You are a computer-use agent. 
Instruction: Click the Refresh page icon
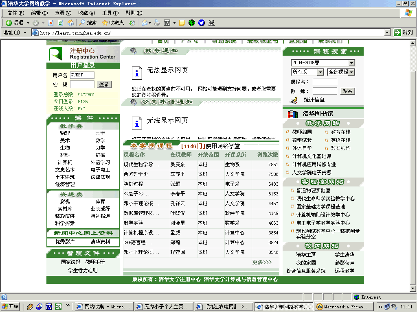[60, 23]
